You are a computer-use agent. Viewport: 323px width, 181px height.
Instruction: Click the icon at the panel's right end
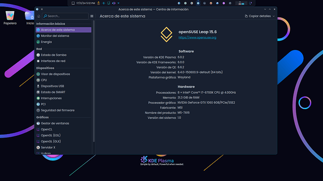point(250,3)
